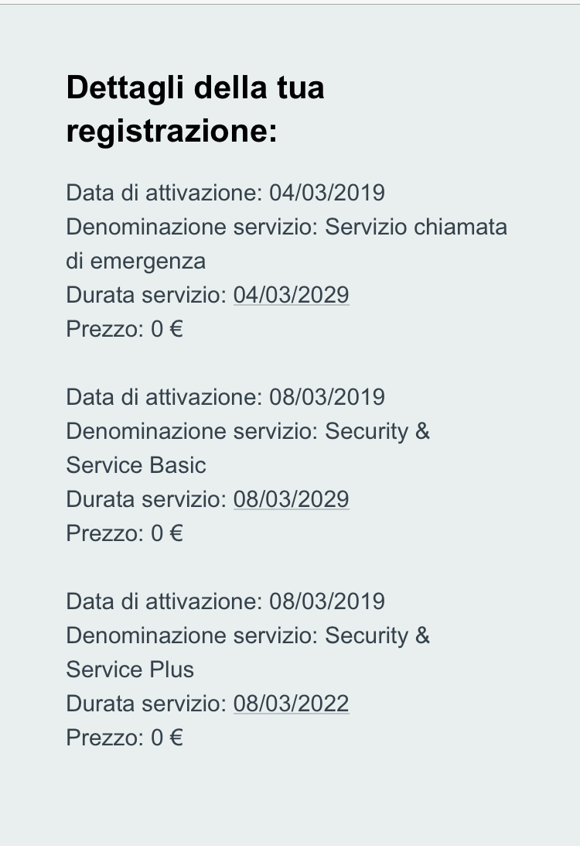
Task: Click 'Durata servizio' label beside 08/03/2029
Action: click(146, 499)
